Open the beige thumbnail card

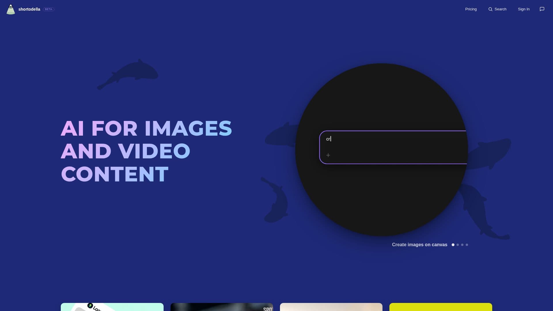point(331,307)
